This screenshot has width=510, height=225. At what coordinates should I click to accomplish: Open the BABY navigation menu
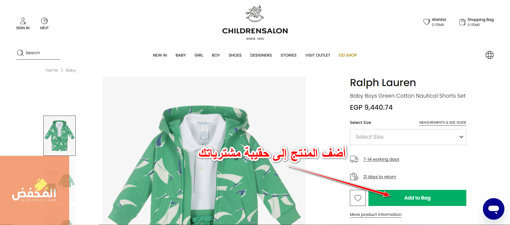click(x=181, y=55)
